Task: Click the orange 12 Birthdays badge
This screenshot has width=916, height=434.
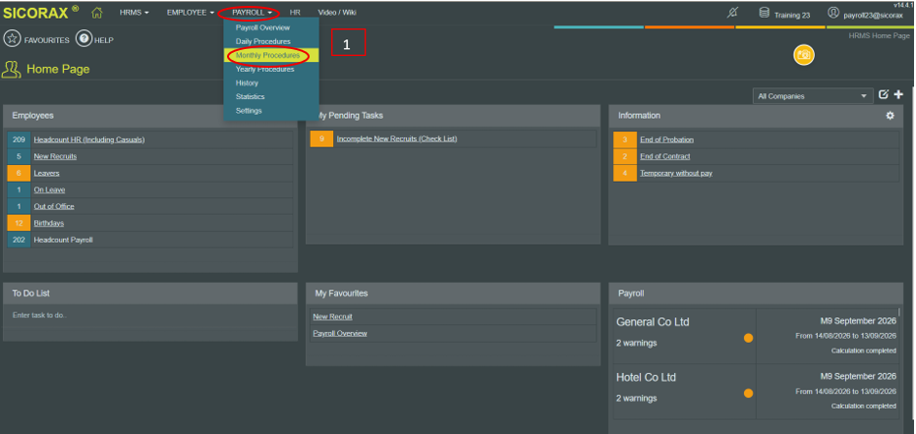Action: (19, 223)
